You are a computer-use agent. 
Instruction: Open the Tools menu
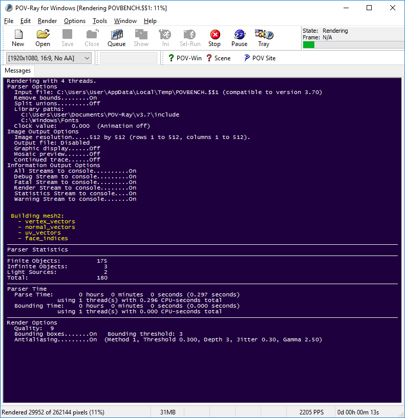click(100, 21)
